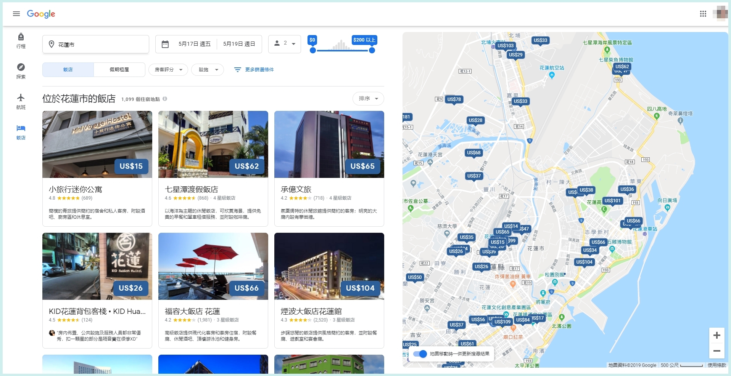The width and height of the screenshot is (731, 376).
Task: Expand the 設施 amenities filter
Action: (208, 70)
